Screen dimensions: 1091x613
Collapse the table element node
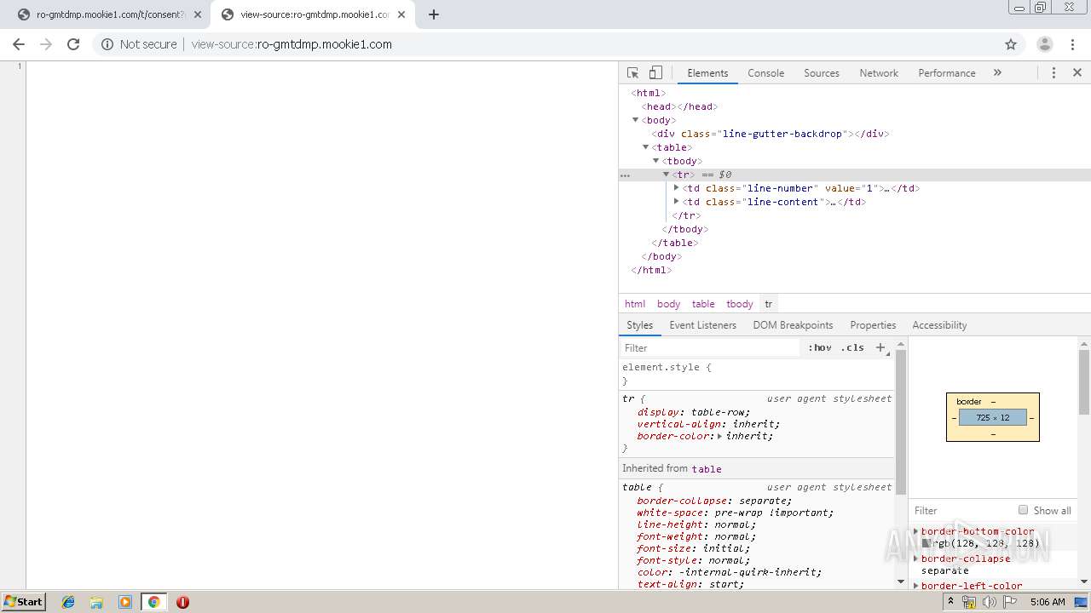coord(645,147)
